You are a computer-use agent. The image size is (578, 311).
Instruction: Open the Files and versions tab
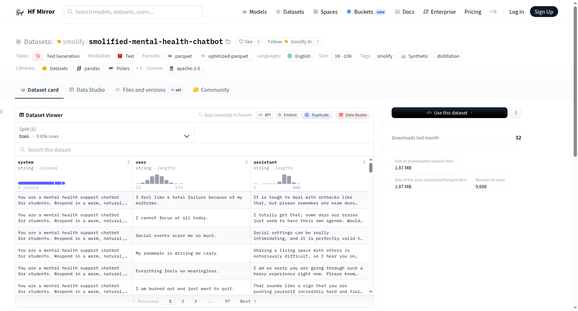149,90
